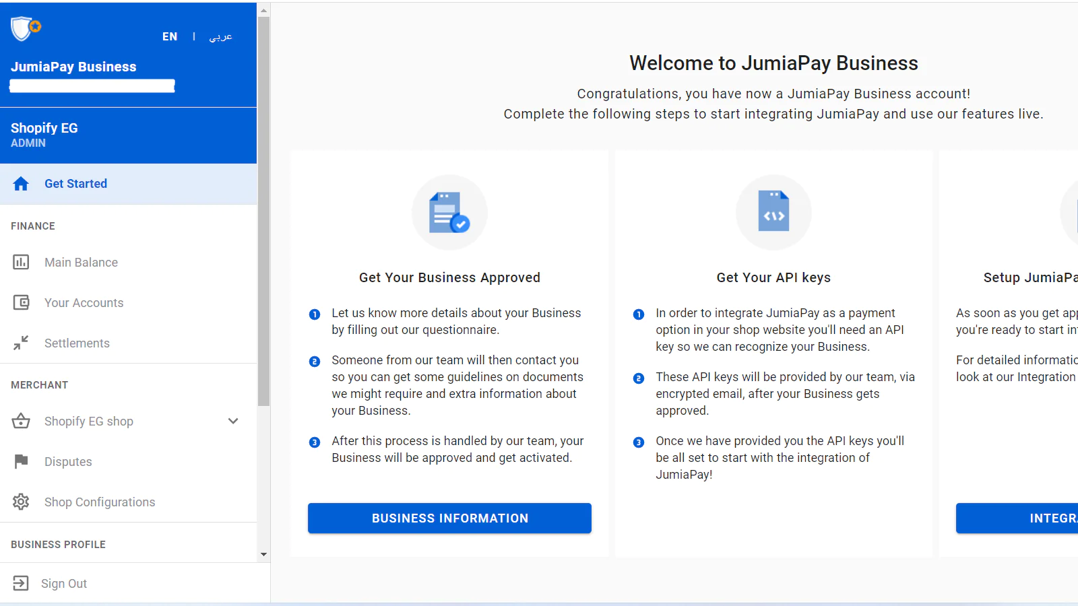The image size is (1078, 606).
Task: Click the Get Started home icon
Action: click(21, 184)
